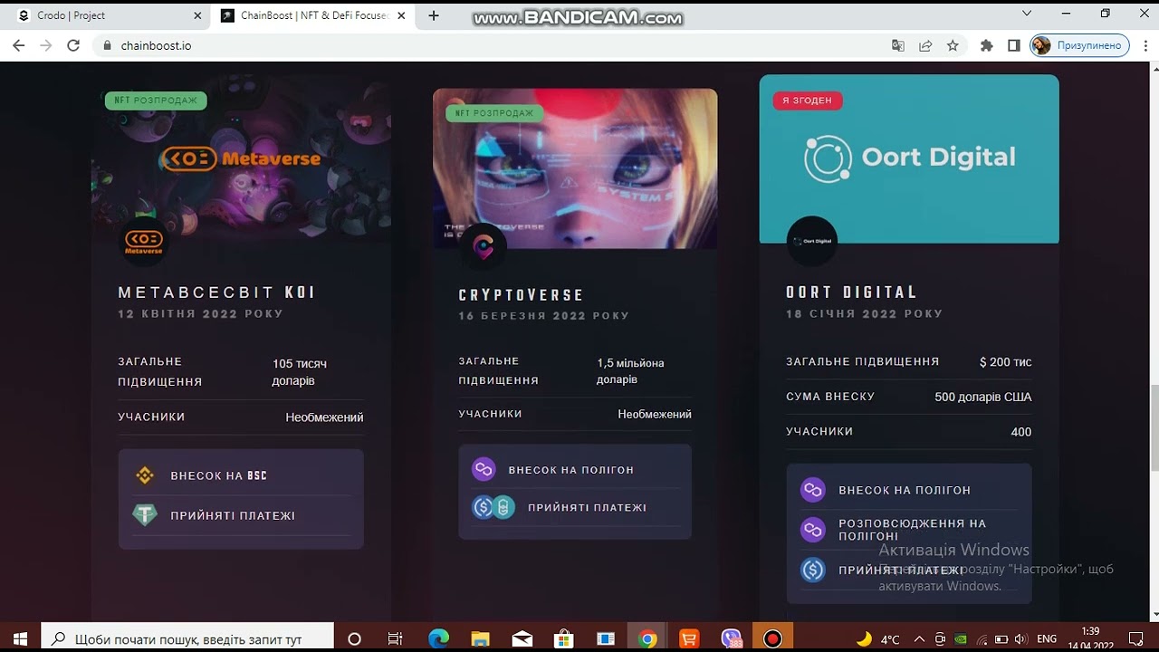
Task: Click the Я ЗГОДЕН badge
Action: click(x=807, y=101)
